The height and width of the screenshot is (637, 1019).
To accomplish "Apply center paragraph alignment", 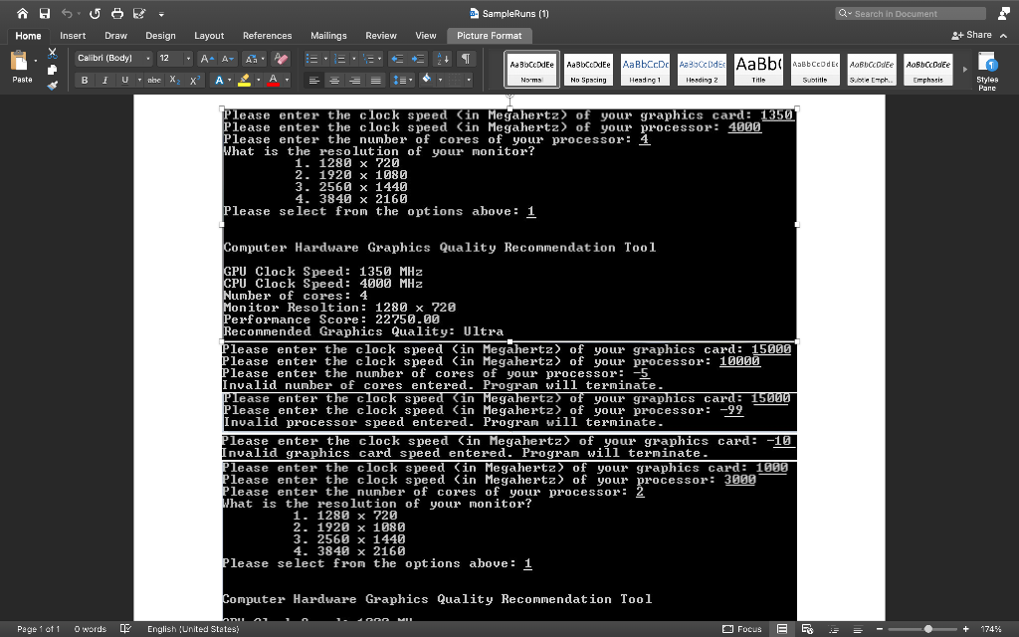I will tap(334, 80).
